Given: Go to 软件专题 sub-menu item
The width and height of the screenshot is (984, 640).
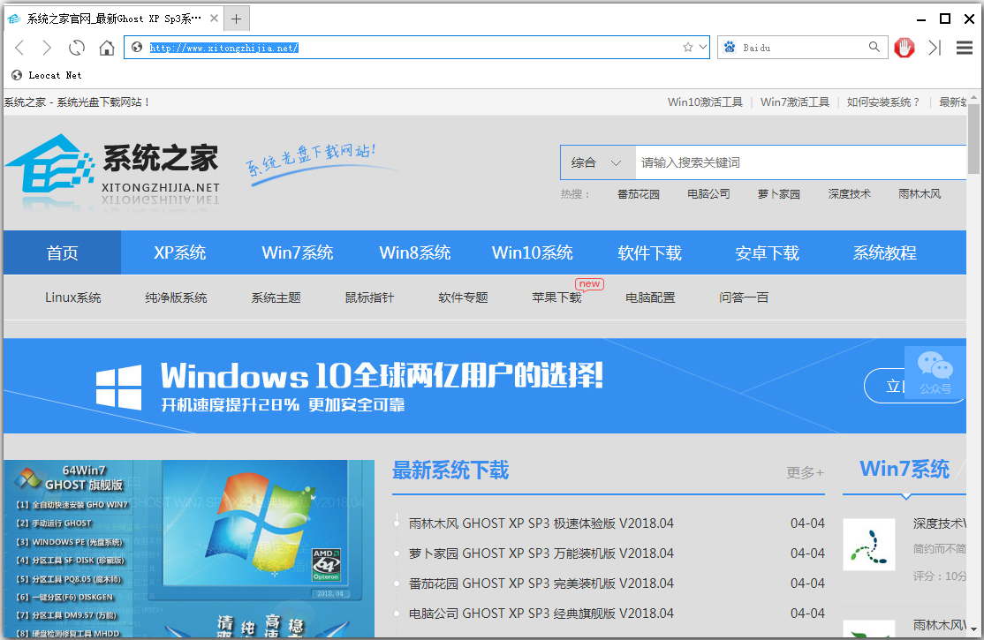Looking at the screenshot, I should pos(463,297).
